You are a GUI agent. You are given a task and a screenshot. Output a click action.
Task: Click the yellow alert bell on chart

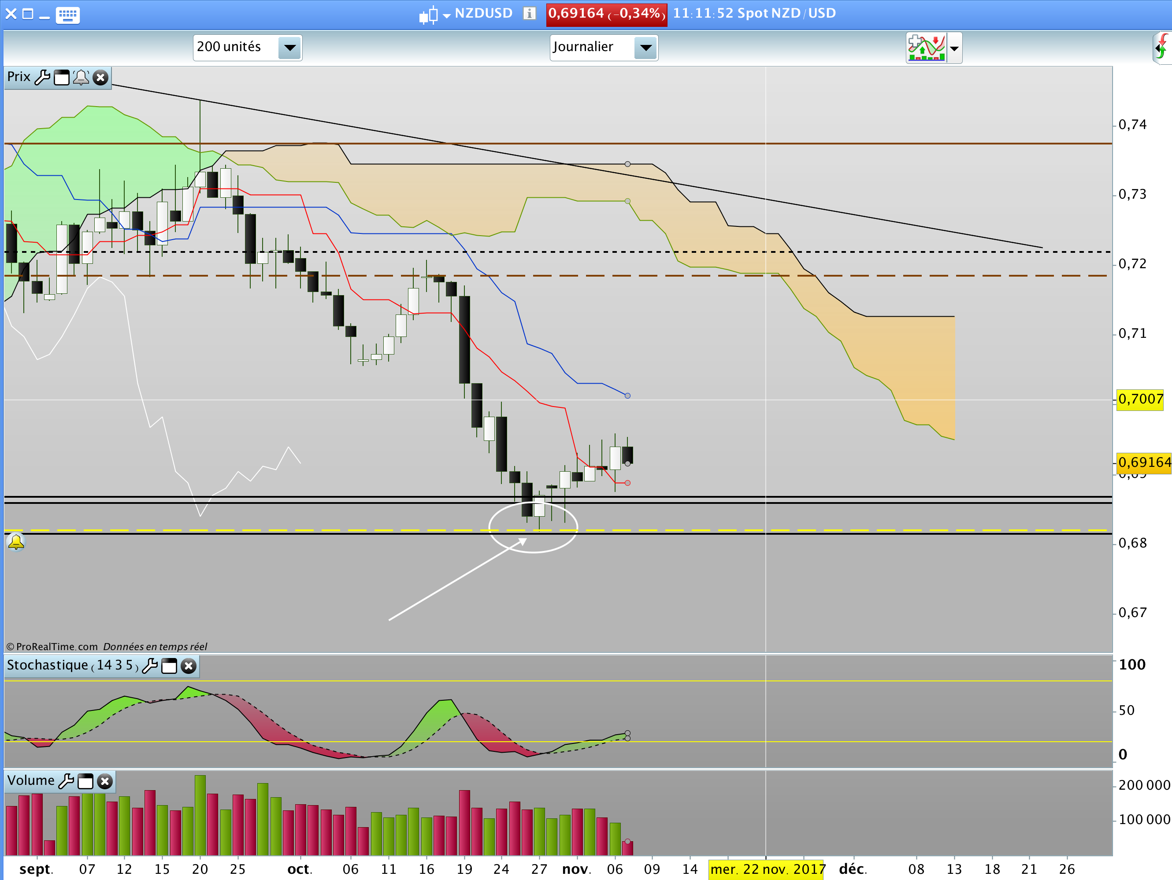click(16, 542)
